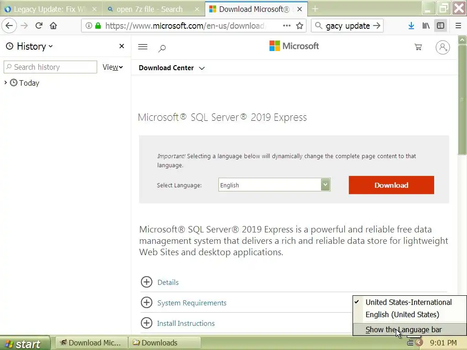Switch to open 7z file Search tab
The height and width of the screenshot is (350, 467).
[149, 9]
